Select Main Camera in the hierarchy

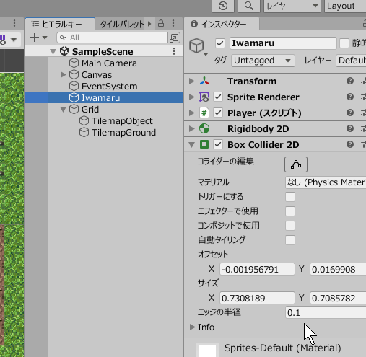coord(109,63)
